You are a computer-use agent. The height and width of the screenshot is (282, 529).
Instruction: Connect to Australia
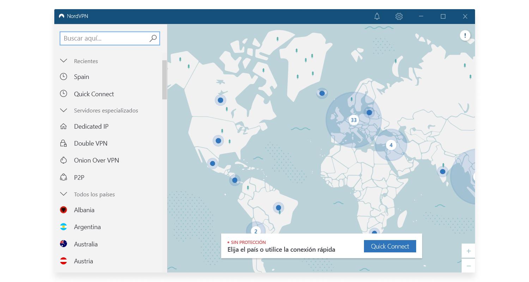86,244
